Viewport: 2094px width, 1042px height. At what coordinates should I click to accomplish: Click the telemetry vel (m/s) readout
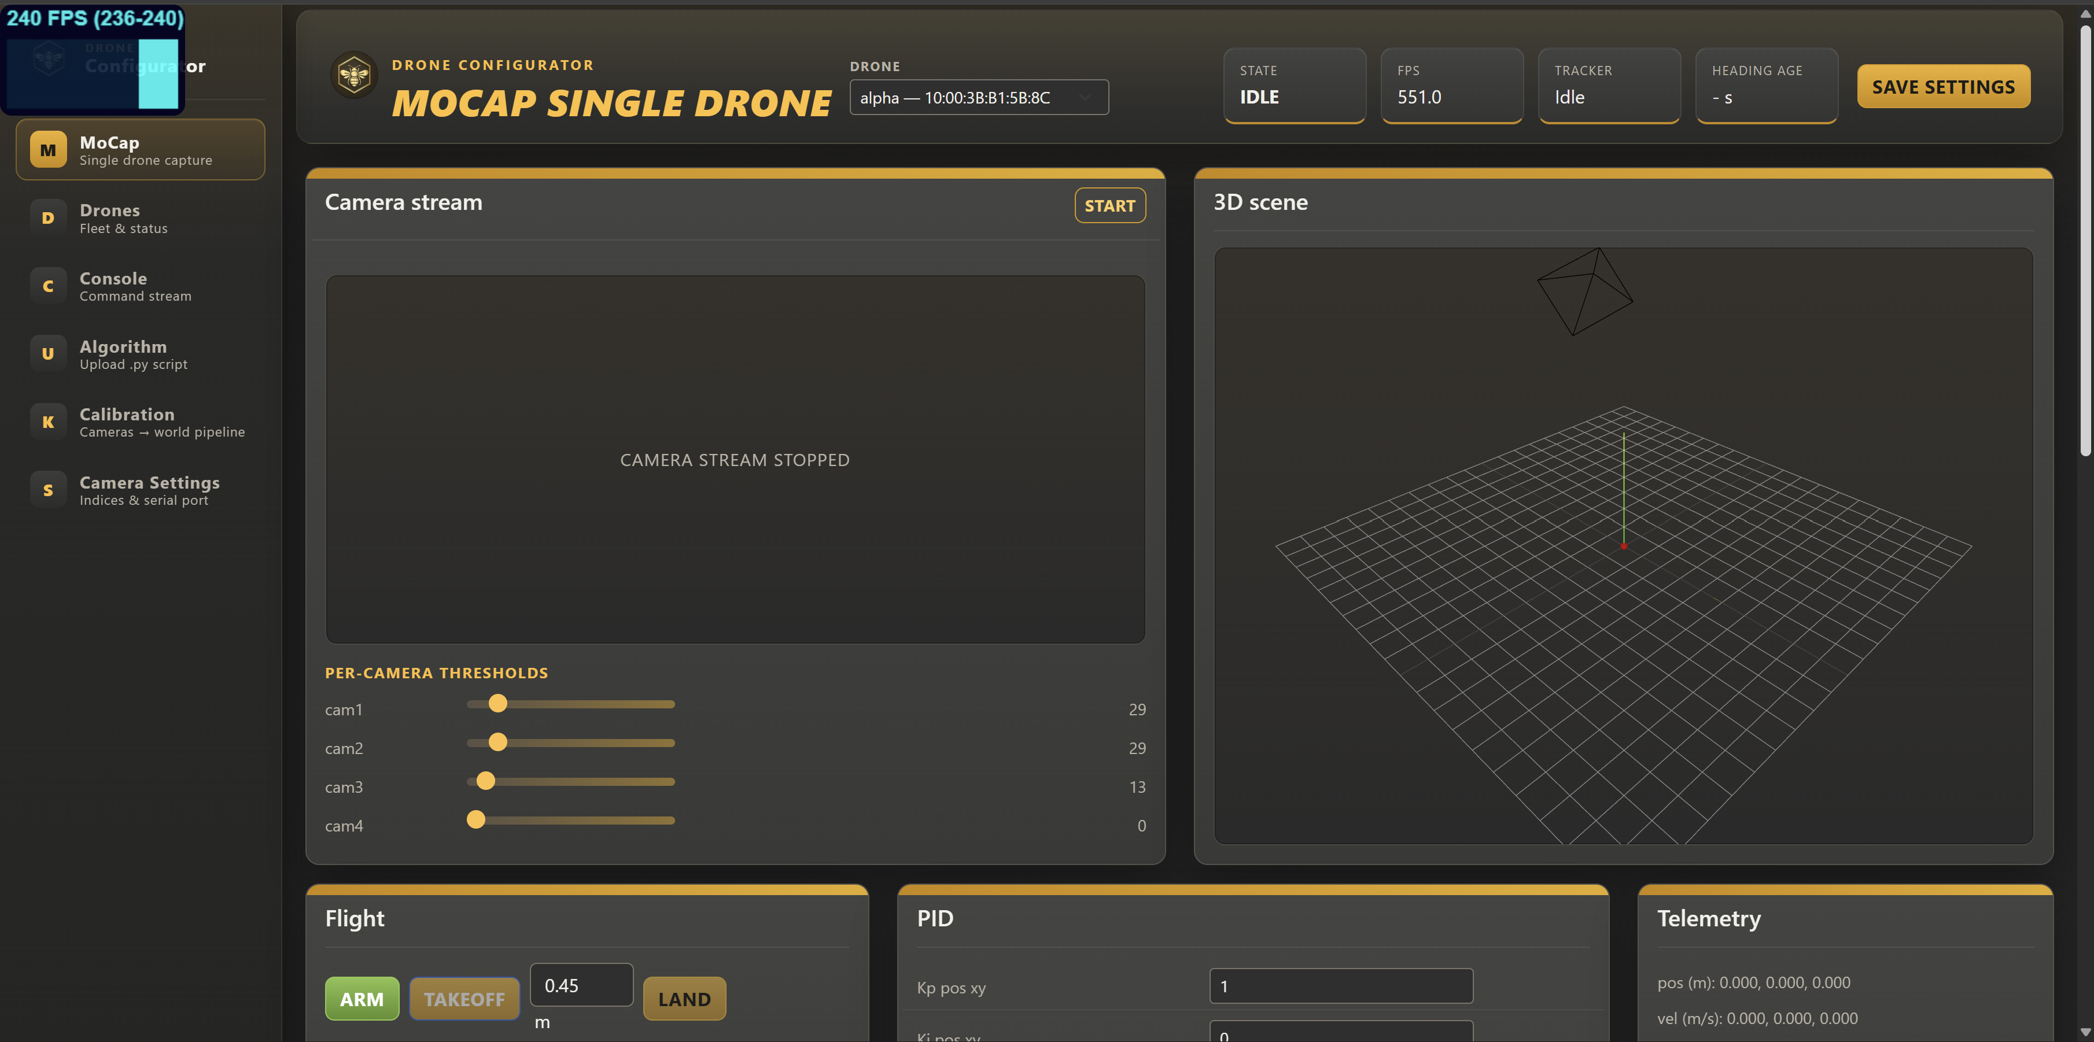point(1757,1018)
